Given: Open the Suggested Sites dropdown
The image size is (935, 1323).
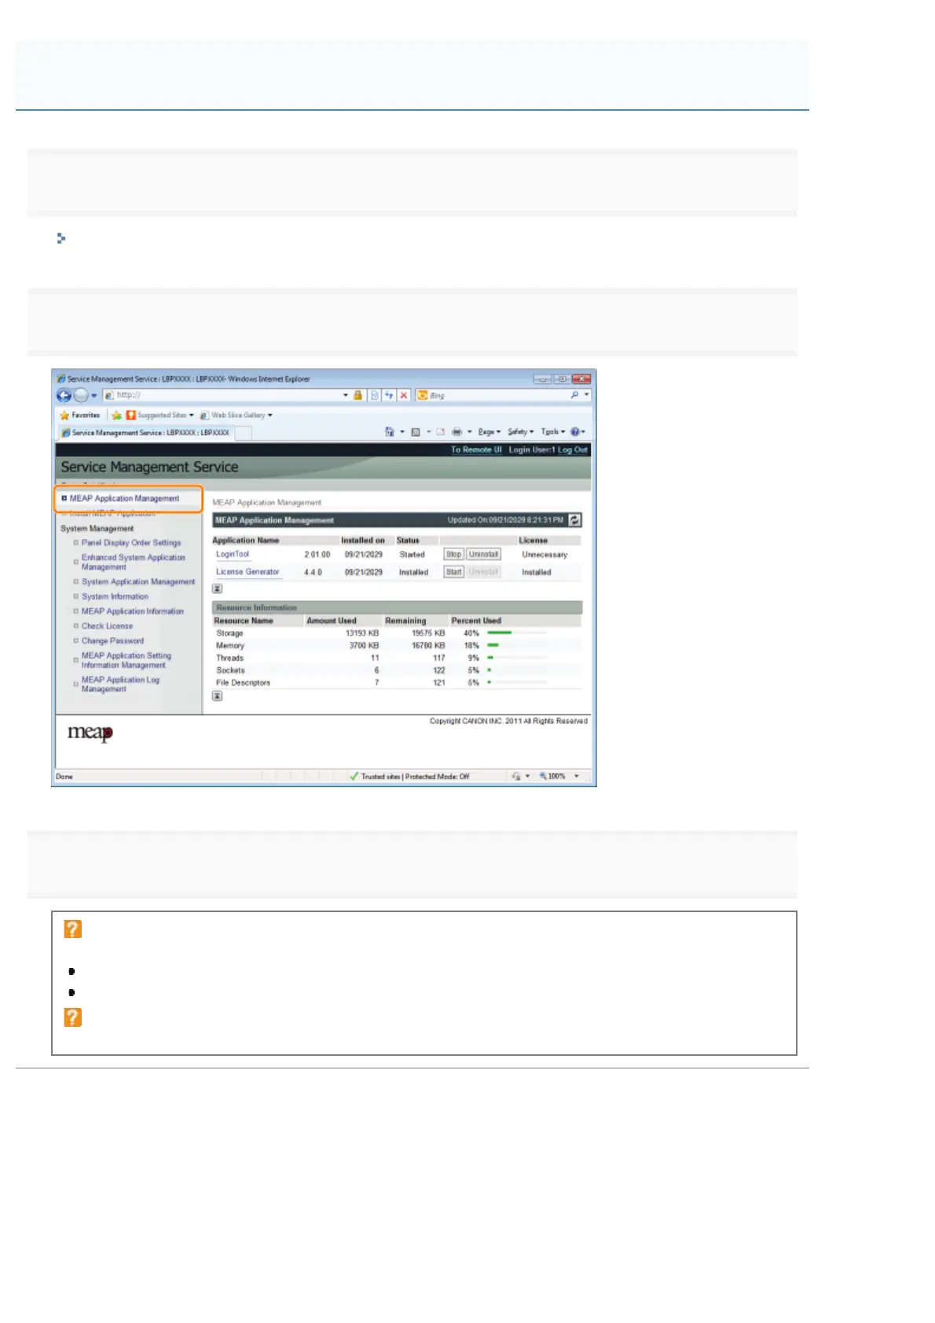Looking at the screenshot, I should 191,416.
